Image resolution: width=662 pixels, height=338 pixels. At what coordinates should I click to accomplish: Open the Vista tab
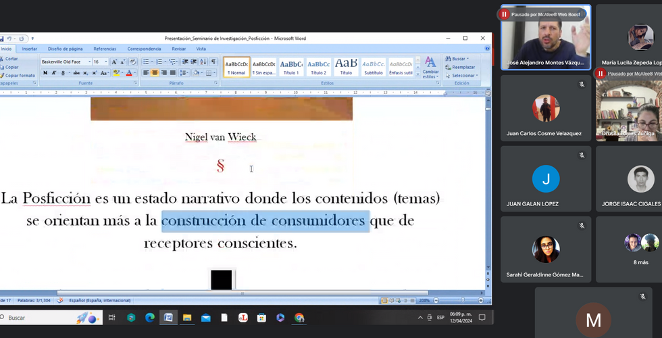point(201,49)
